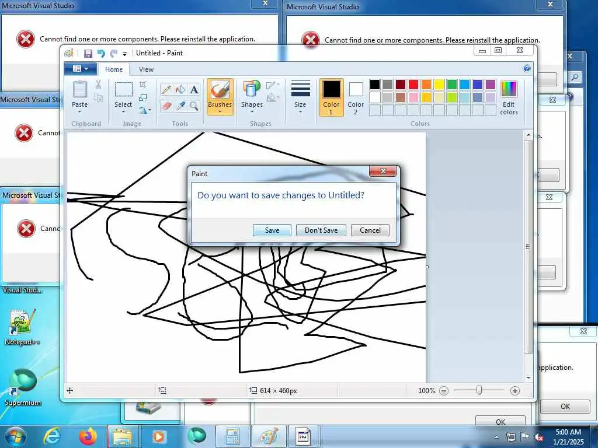Switch to the Home ribbon tab
The width and height of the screenshot is (598, 448).
coord(114,69)
